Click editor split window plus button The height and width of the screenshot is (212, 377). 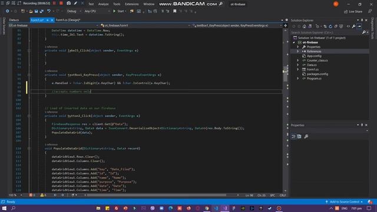click(285, 25)
